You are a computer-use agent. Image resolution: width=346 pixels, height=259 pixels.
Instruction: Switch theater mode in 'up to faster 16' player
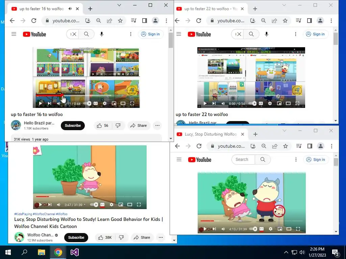coord(123,103)
